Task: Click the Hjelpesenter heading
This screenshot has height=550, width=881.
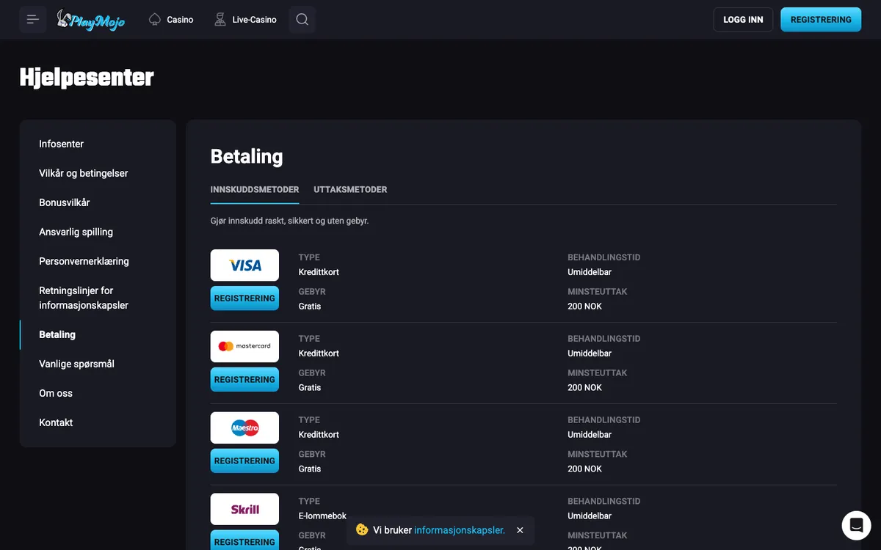Action: point(87,78)
